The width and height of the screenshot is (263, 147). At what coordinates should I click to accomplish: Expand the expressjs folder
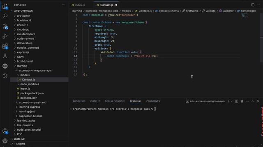tap(39, 52)
